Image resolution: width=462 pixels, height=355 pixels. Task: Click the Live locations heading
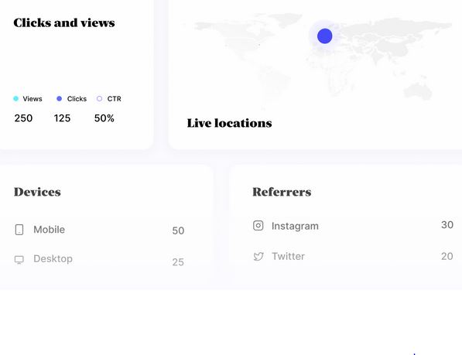[x=230, y=123]
